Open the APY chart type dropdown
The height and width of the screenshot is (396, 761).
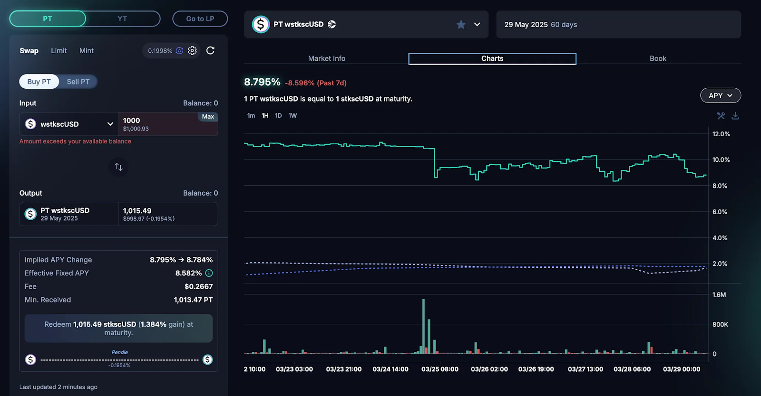(x=721, y=95)
